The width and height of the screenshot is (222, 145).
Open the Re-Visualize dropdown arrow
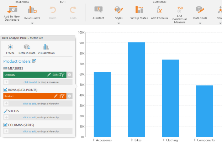pos(32,24)
